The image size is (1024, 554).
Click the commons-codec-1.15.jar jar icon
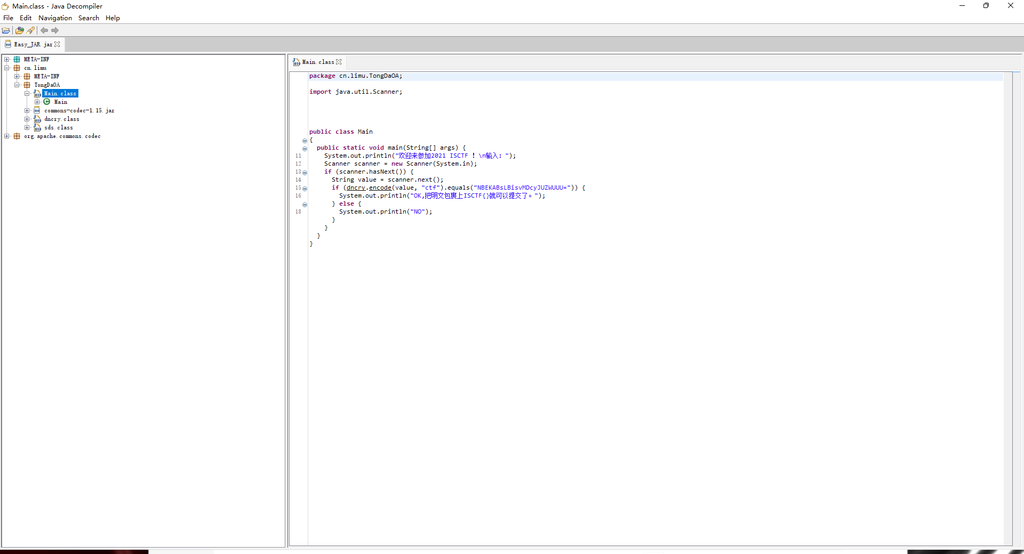click(37, 110)
